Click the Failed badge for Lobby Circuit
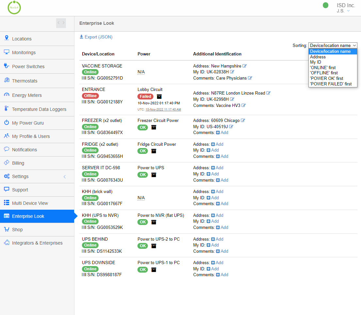 [145, 97]
